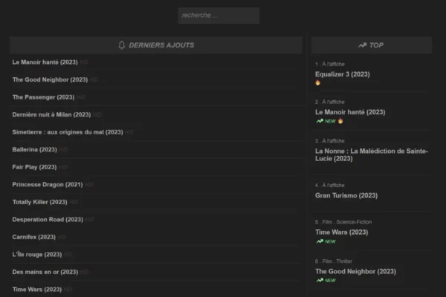
Task: Click the NEW trending badge under Le Manoir hanté
Action: [x=326, y=121]
